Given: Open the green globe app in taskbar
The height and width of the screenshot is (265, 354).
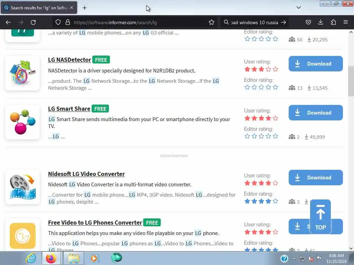Looking at the screenshot, I should 117,258.
